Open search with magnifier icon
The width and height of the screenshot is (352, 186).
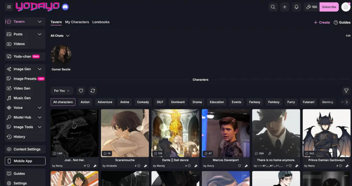click(273, 7)
